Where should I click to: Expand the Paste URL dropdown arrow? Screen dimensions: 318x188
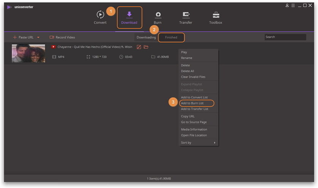point(38,38)
